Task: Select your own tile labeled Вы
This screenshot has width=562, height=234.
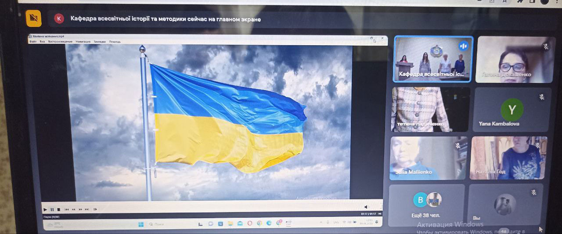Action: pos(505,205)
